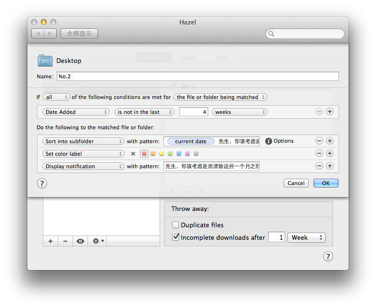The height and width of the screenshot is (308, 376).
Task: Open the gear actions menu
Action: [98, 241]
